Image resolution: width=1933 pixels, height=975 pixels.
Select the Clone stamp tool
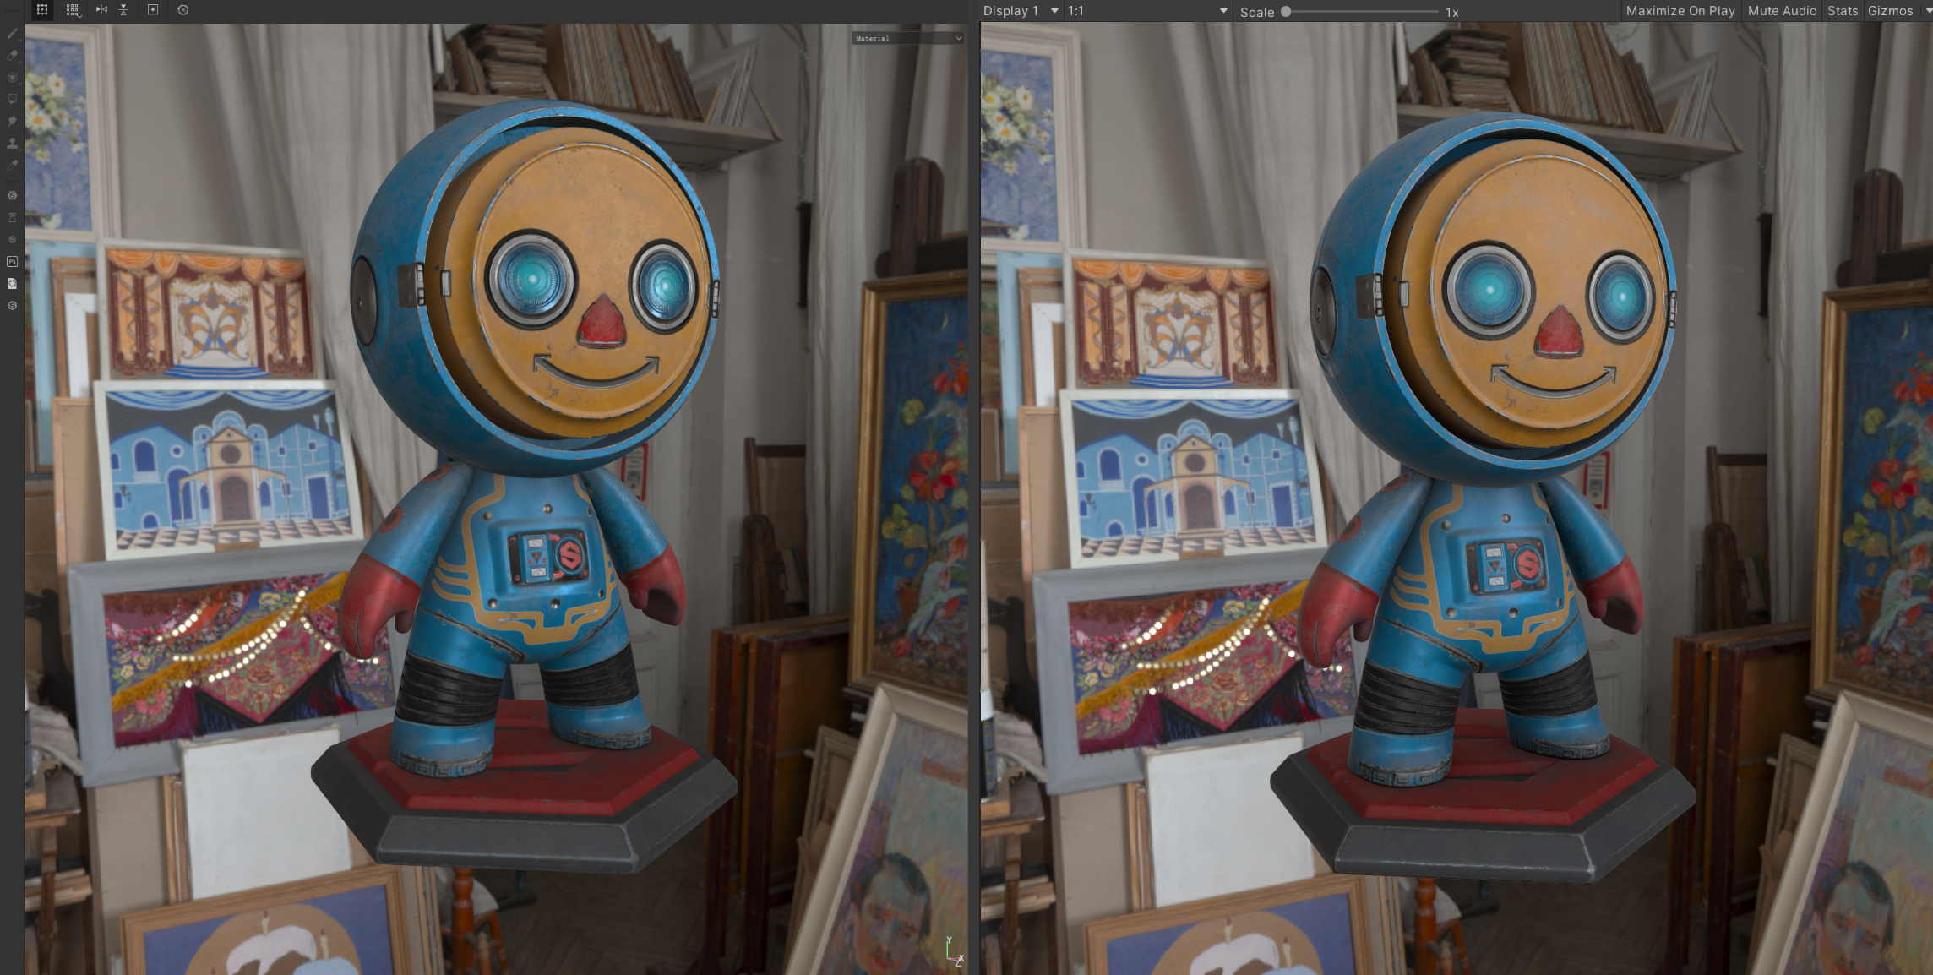[x=12, y=143]
